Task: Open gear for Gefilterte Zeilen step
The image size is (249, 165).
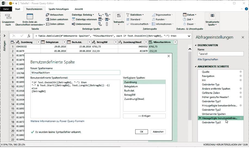Action: (241, 93)
